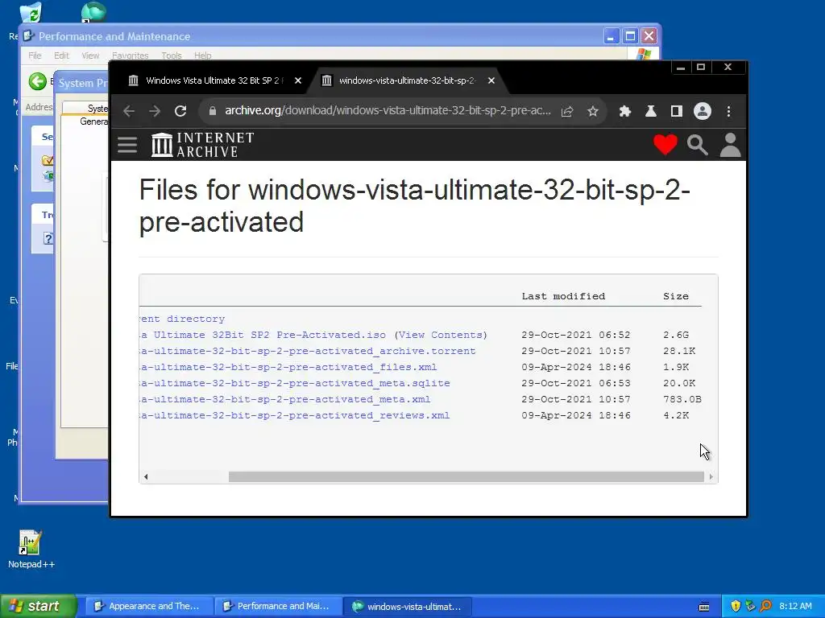Click the horizontal scrollbar thumb
Image resolution: width=825 pixels, height=618 pixels.
[x=466, y=476]
